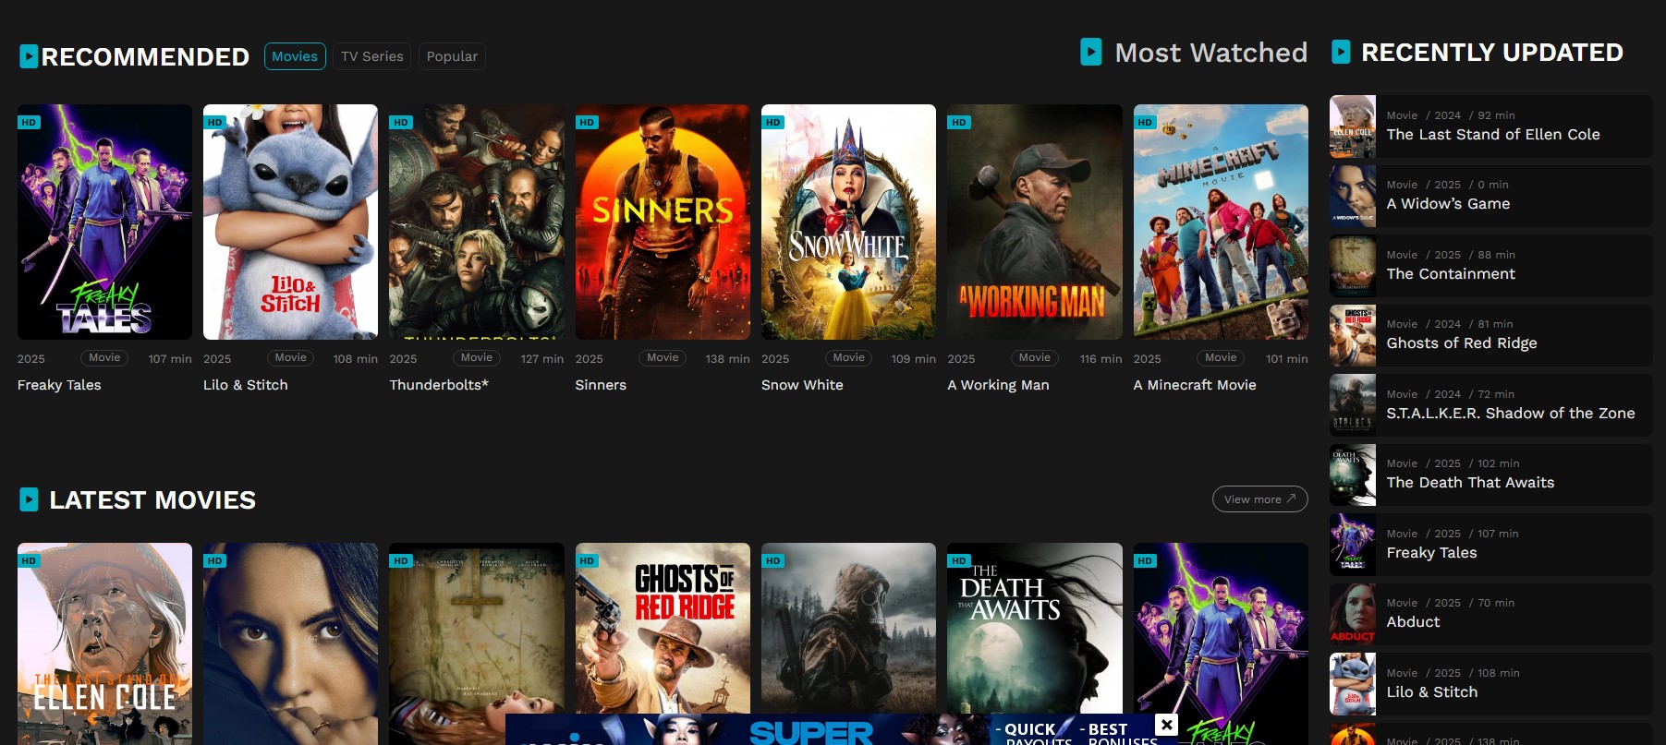Click the S.T.A.L.K.E.R. sidebar thumbnail
1666x745 pixels.
tap(1353, 405)
